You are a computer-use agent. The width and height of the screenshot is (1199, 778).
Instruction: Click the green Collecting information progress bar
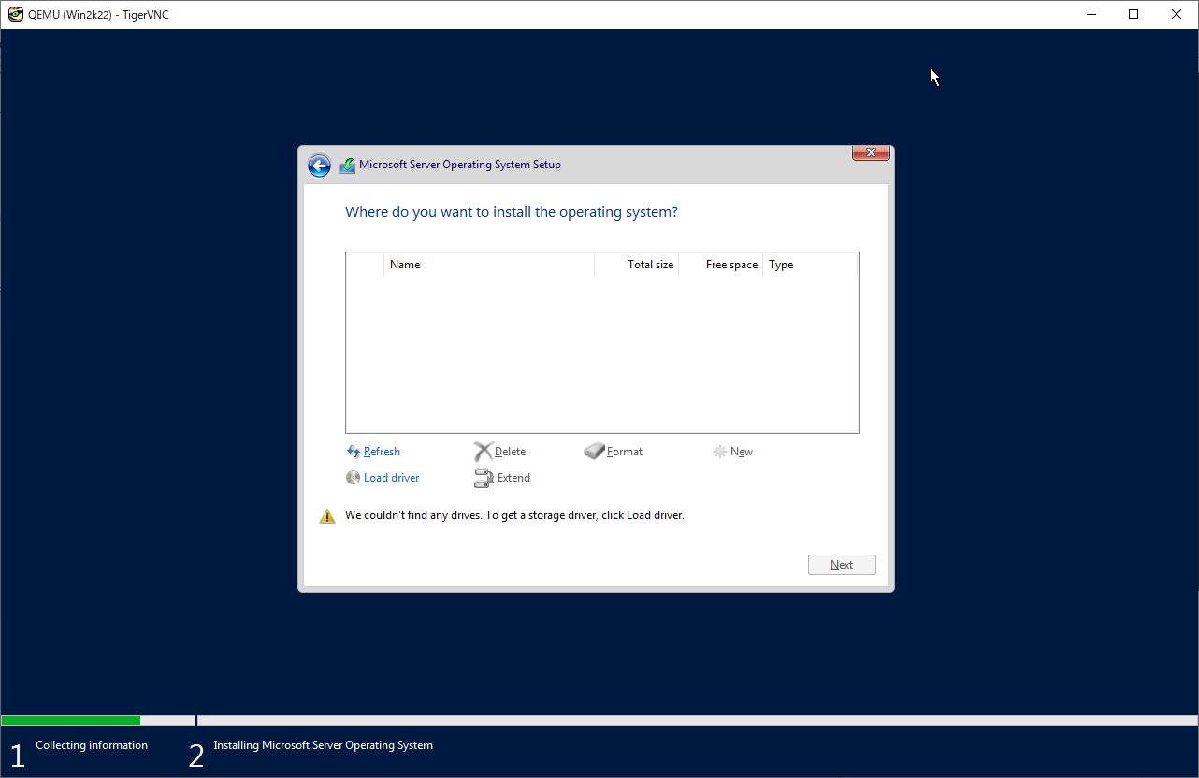71,721
